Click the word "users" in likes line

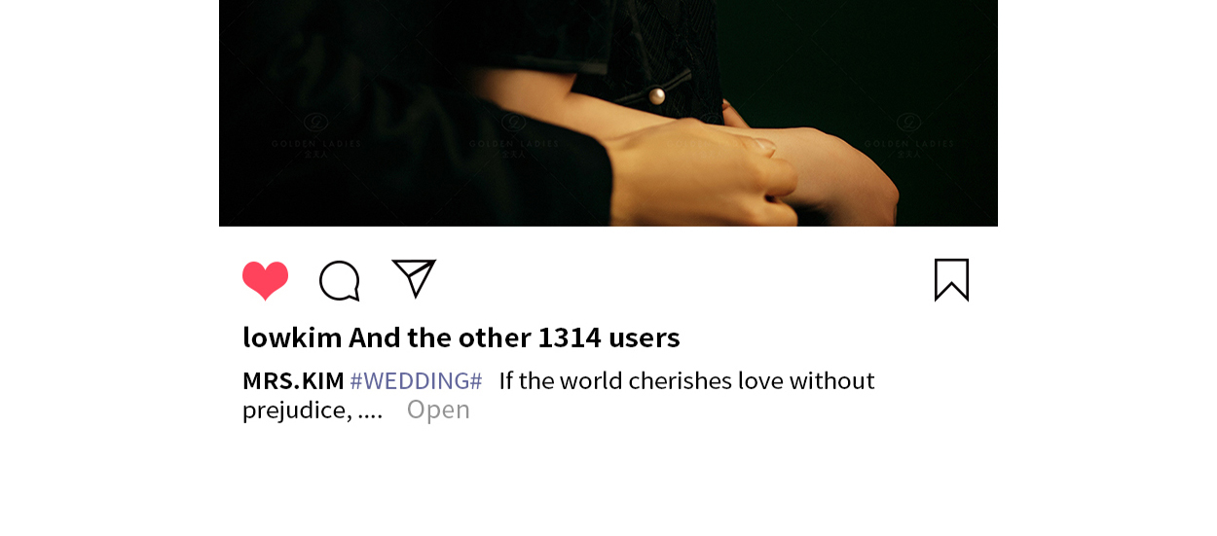pos(644,339)
